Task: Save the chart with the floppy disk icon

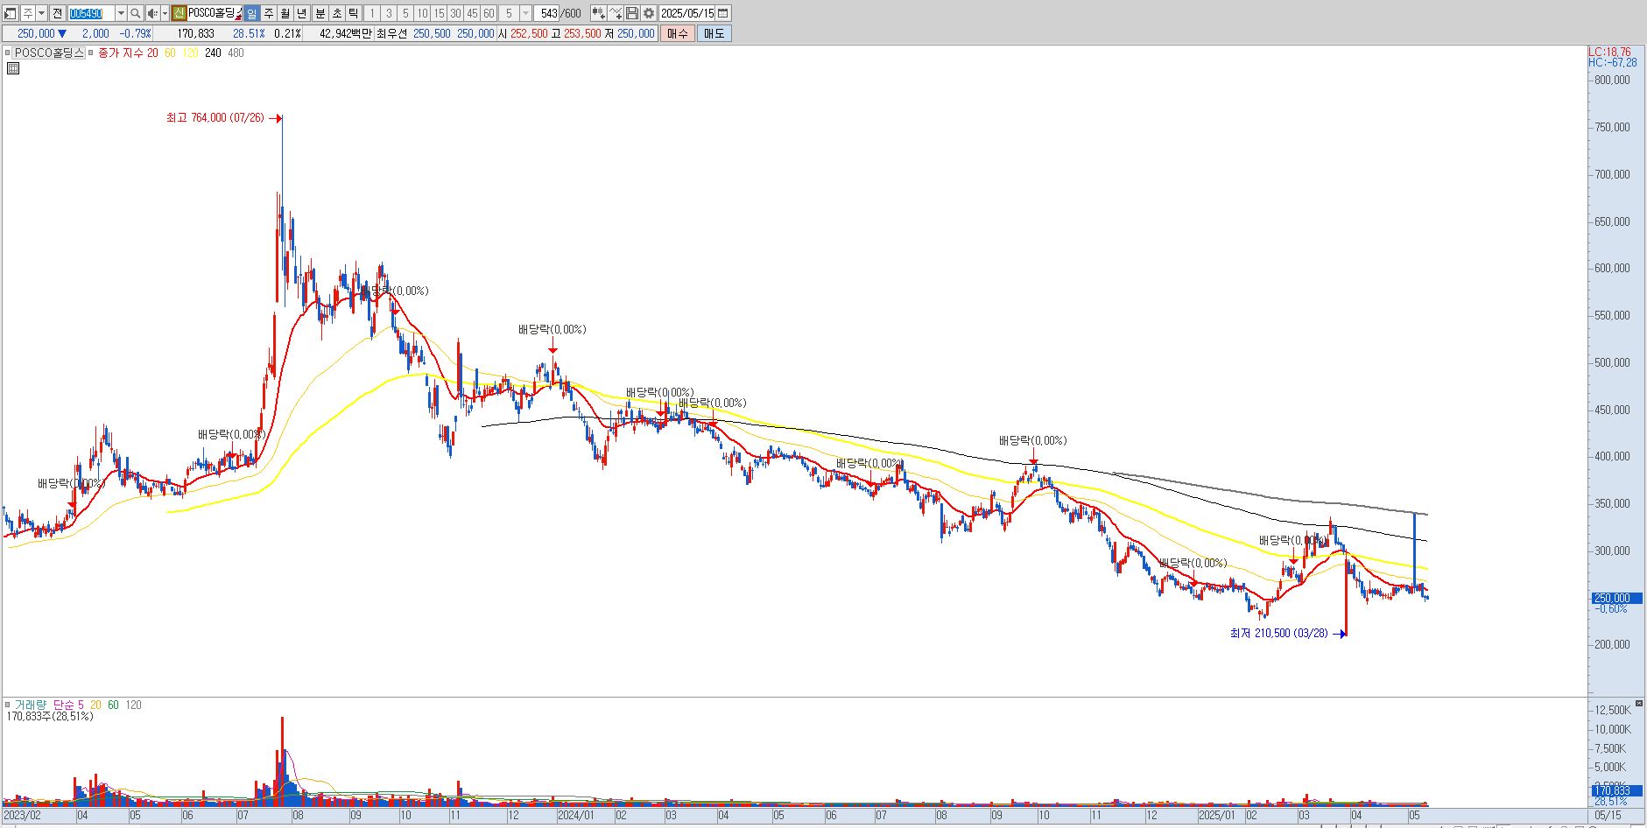Action: click(x=632, y=13)
